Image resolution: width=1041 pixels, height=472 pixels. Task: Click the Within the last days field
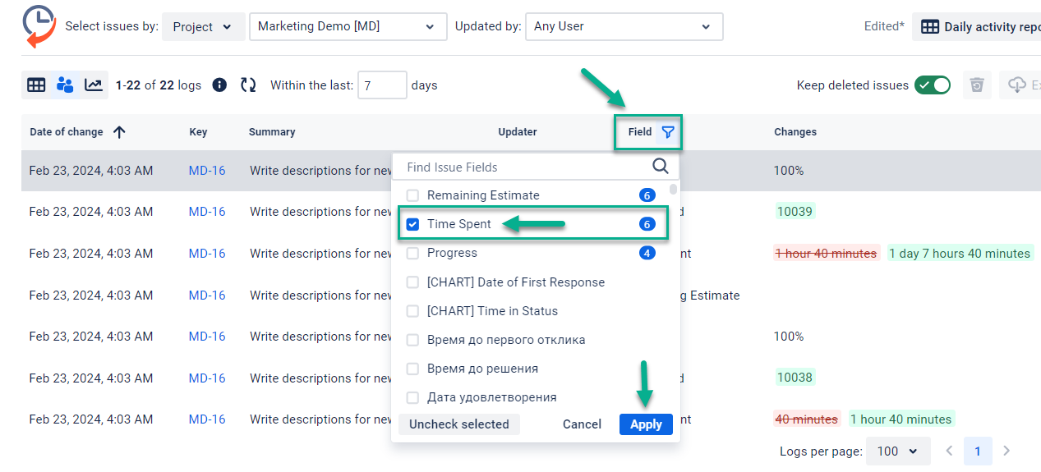382,85
